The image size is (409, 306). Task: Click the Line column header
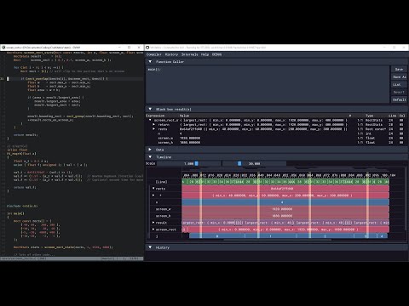click(392, 116)
